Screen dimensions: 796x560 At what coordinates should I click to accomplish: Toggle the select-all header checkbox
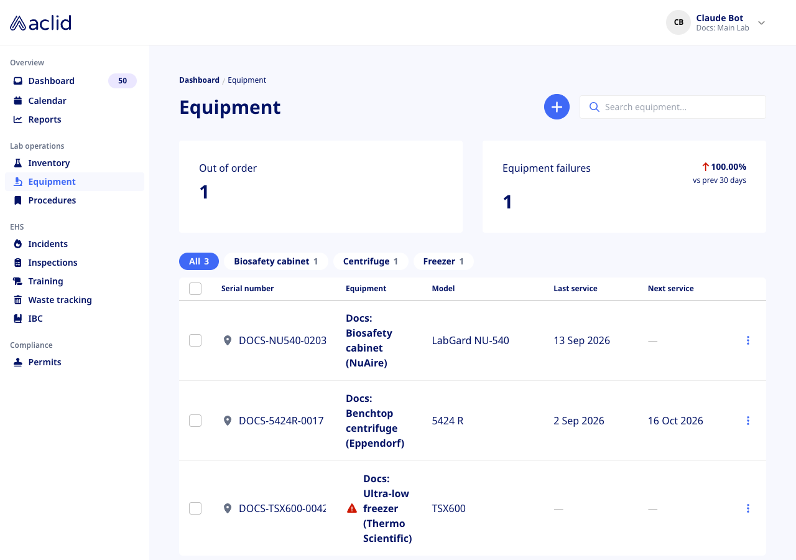coord(195,289)
